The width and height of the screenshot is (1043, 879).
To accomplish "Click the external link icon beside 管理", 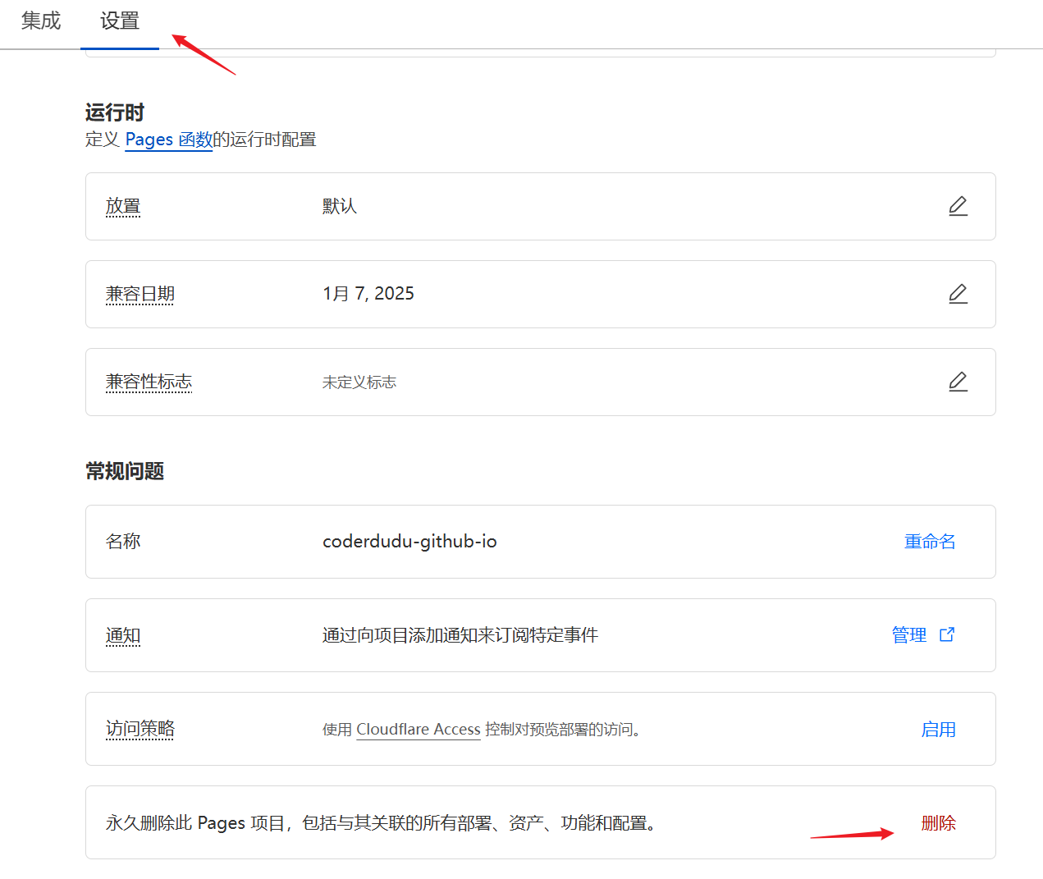I will 947,634.
